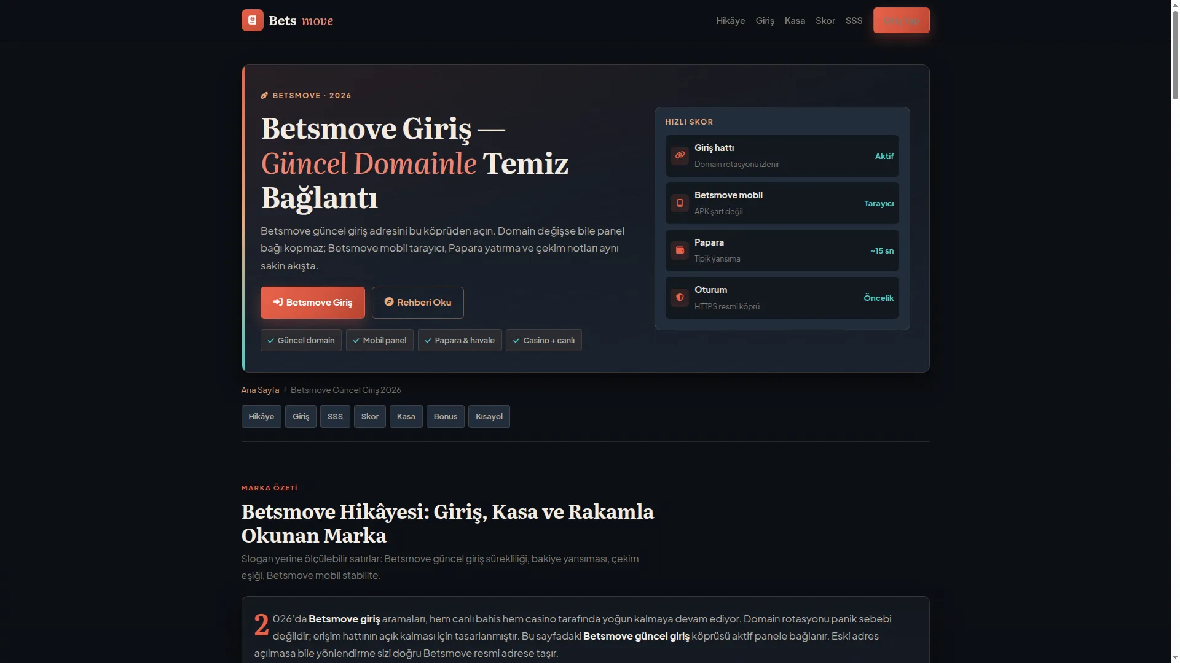Click the APK şart değil subtitle
The height and width of the screenshot is (663, 1180).
[x=718, y=212]
